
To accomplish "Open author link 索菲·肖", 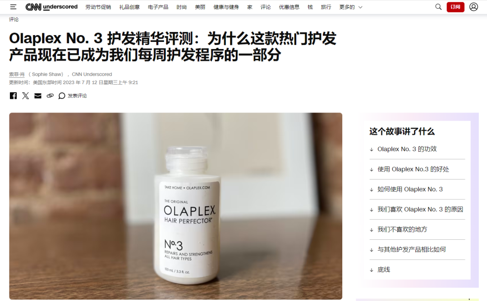I will coord(17,74).
